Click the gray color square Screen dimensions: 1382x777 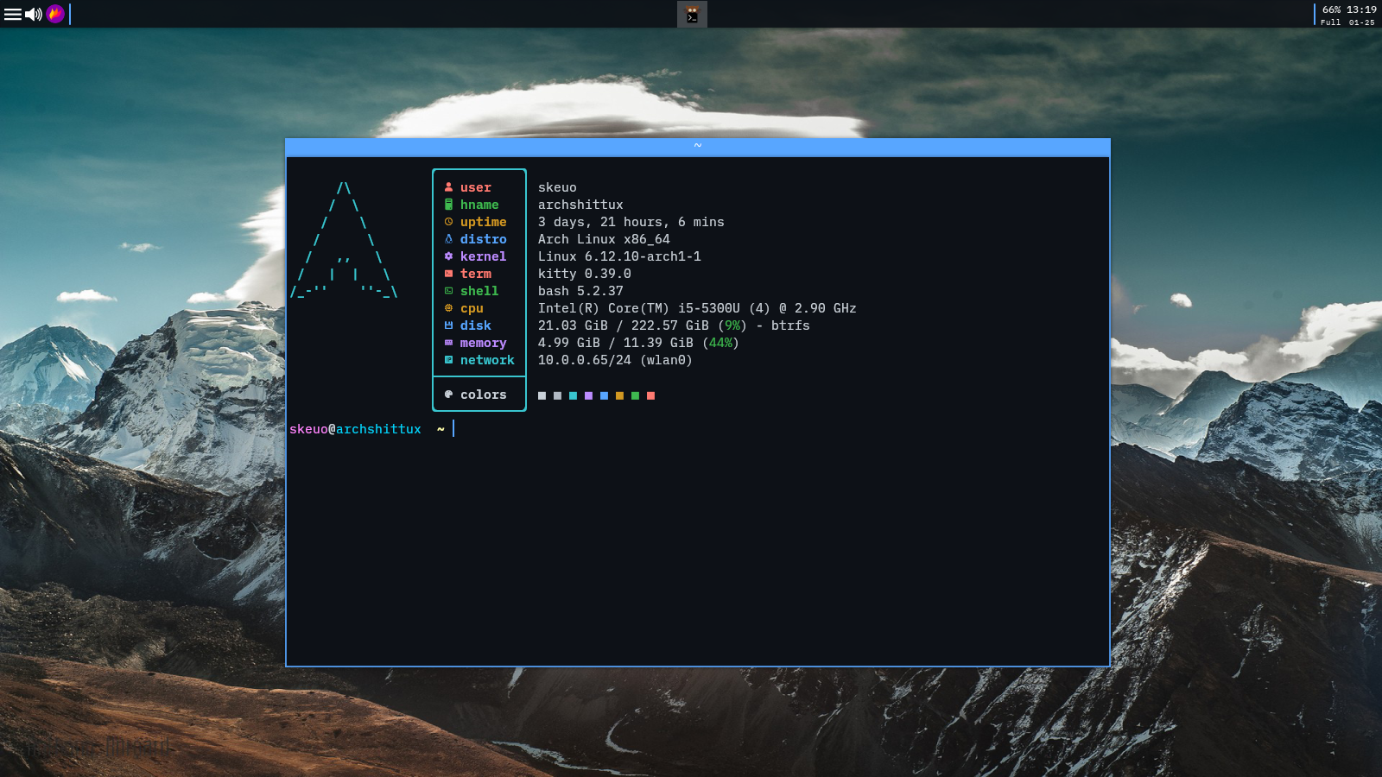pos(557,395)
